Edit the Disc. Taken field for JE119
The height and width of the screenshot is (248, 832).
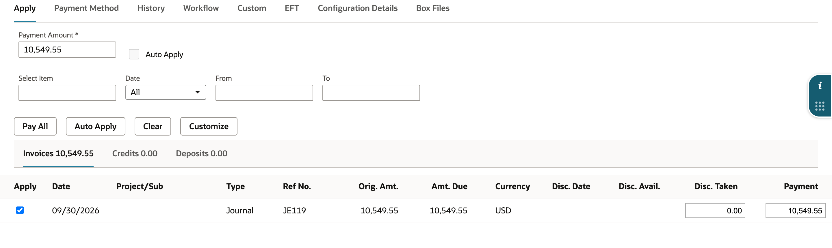[x=715, y=211]
